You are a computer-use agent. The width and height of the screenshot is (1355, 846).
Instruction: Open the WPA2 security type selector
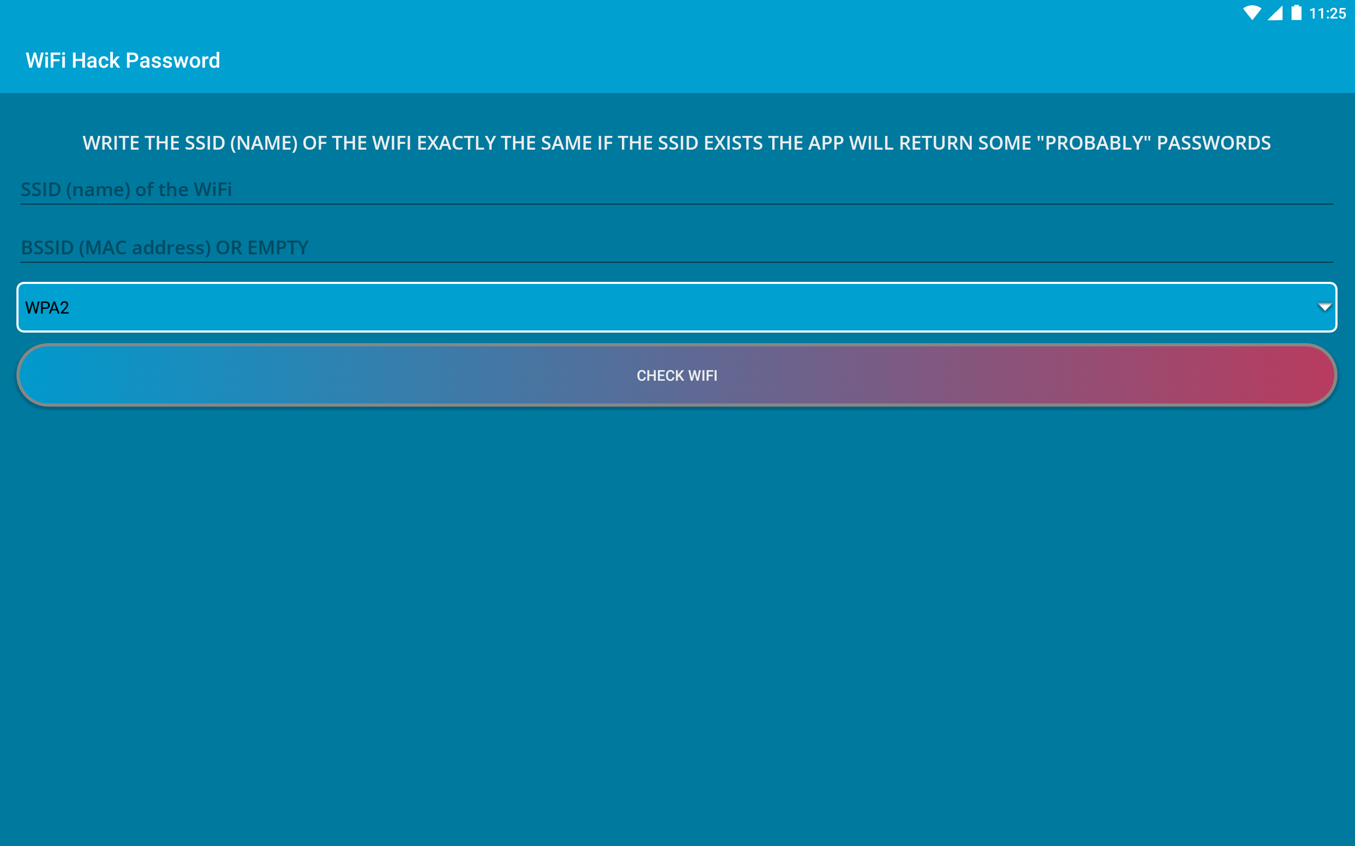[x=676, y=307]
